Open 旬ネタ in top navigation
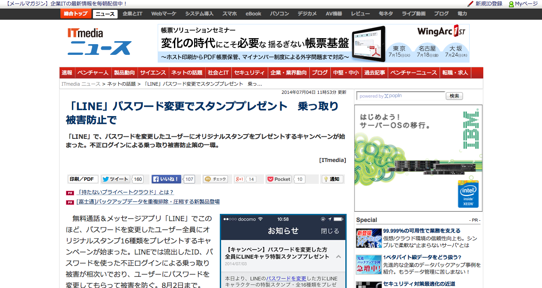This screenshot has width=542, height=288. coord(386,14)
